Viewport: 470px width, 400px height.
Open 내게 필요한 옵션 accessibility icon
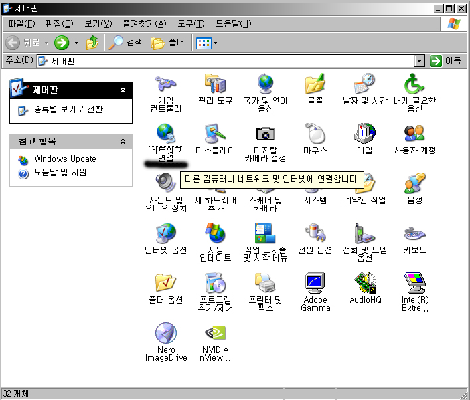(414, 84)
